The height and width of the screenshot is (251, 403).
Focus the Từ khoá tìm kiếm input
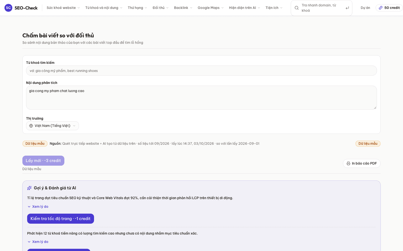[201, 71]
